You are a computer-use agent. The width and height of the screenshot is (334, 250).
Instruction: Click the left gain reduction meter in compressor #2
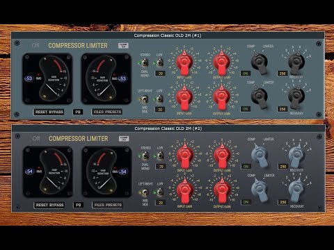(48, 172)
